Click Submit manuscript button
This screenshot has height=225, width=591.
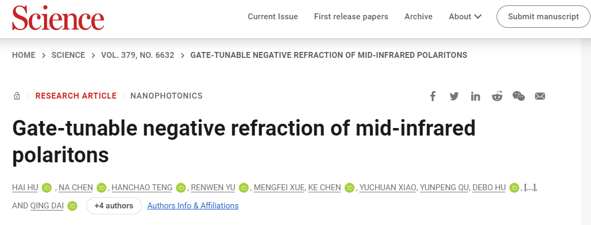click(x=543, y=17)
